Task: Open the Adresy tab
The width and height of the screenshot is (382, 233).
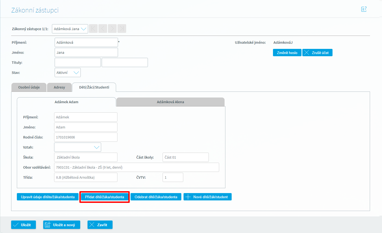Action: pos(59,87)
